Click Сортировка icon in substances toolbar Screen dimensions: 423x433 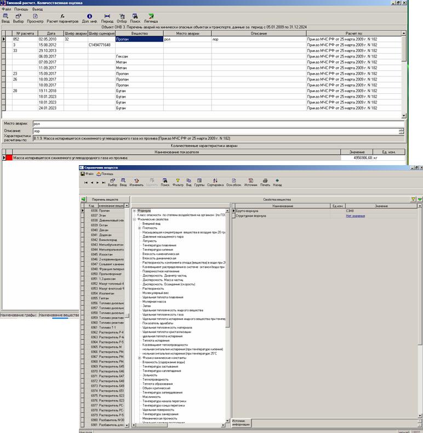(216, 182)
